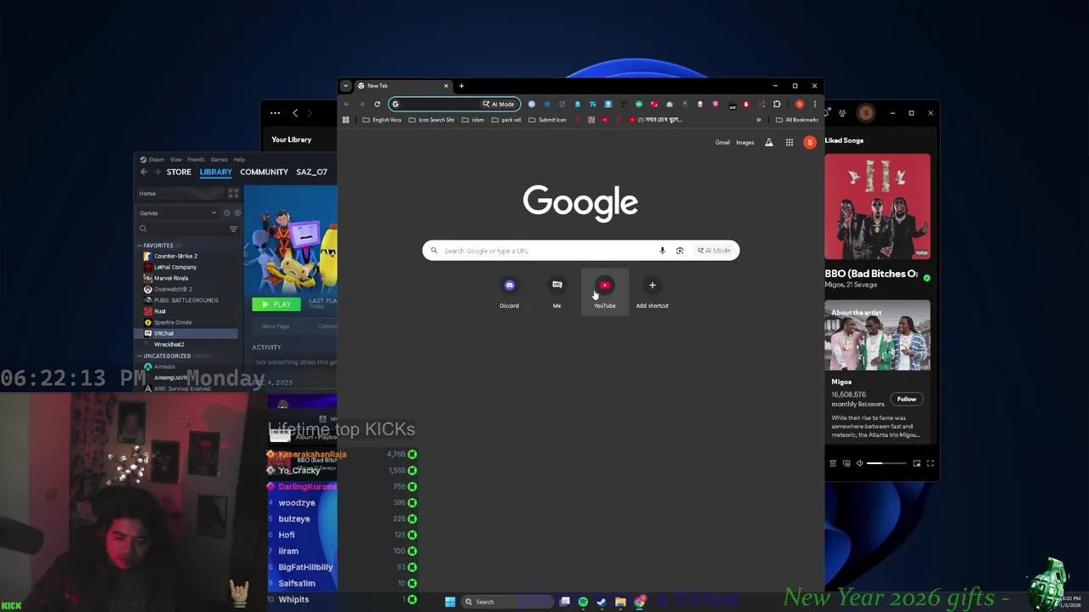Open the View menu in Steam
This screenshot has width=1089, height=612.
point(175,160)
